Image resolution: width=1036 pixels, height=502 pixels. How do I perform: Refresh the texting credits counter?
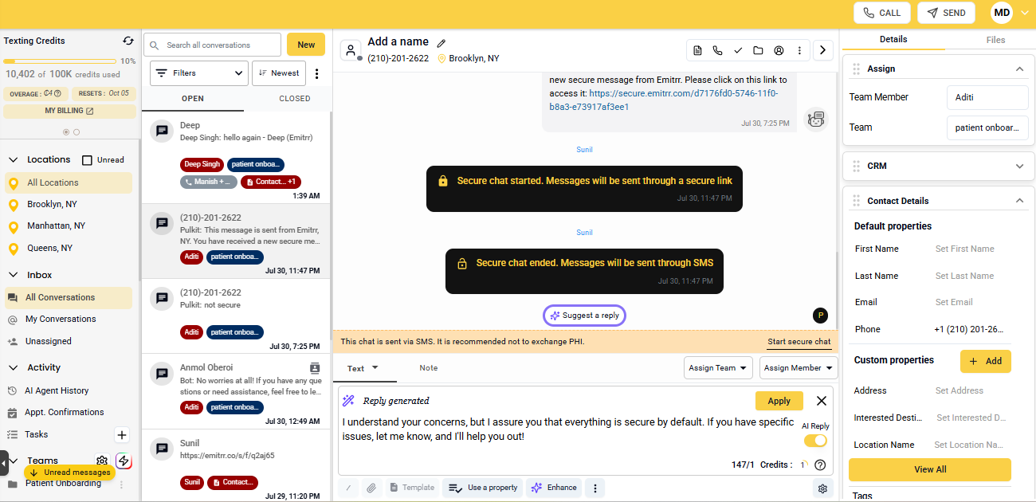point(128,41)
